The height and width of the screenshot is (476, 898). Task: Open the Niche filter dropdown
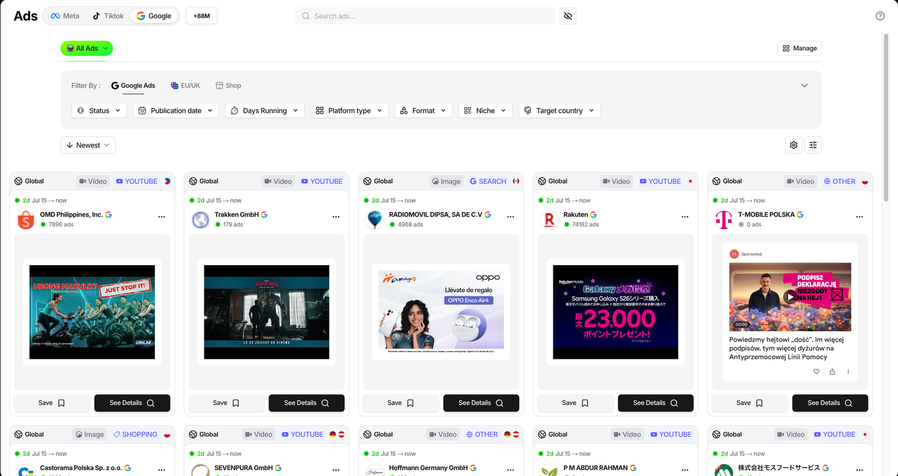(x=485, y=110)
